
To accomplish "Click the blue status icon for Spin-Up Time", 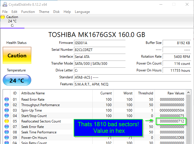I will [7, 110].
